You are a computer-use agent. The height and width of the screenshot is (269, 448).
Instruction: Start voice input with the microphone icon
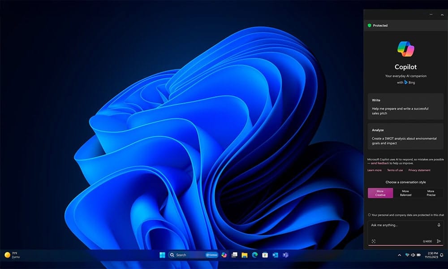click(439, 225)
